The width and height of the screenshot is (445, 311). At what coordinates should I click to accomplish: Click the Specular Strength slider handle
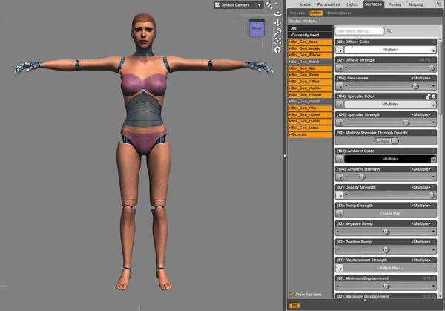point(406,122)
